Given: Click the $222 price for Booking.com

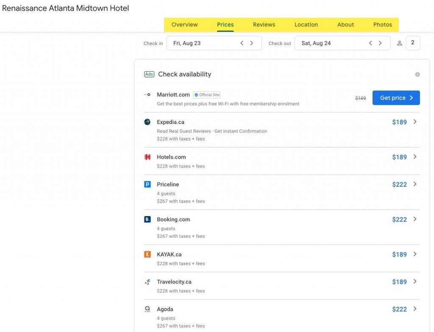Looking at the screenshot, I should (399, 219).
